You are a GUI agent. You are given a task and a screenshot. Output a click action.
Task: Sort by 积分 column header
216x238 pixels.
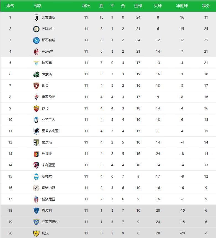coord(206,6)
